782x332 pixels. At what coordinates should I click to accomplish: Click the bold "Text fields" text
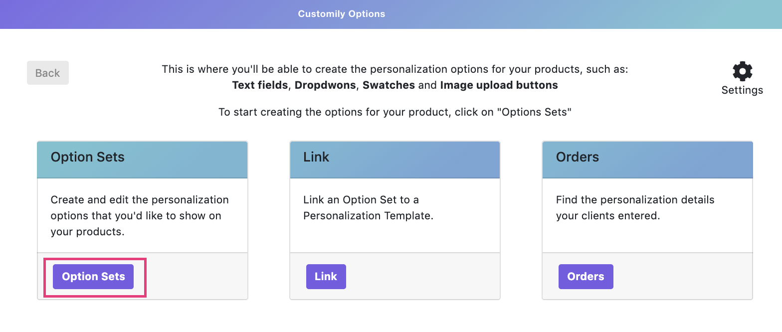point(260,85)
